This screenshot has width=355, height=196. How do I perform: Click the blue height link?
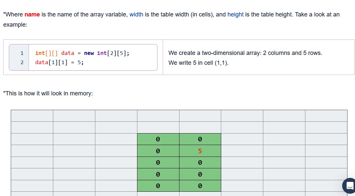pos(235,14)
